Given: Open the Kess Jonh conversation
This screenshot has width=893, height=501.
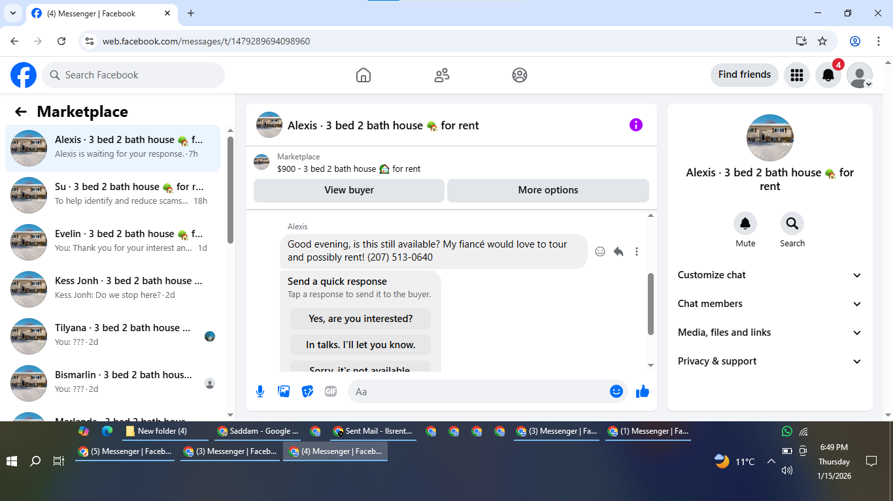Looking at the screenshot, I should [x=112, y=289].
